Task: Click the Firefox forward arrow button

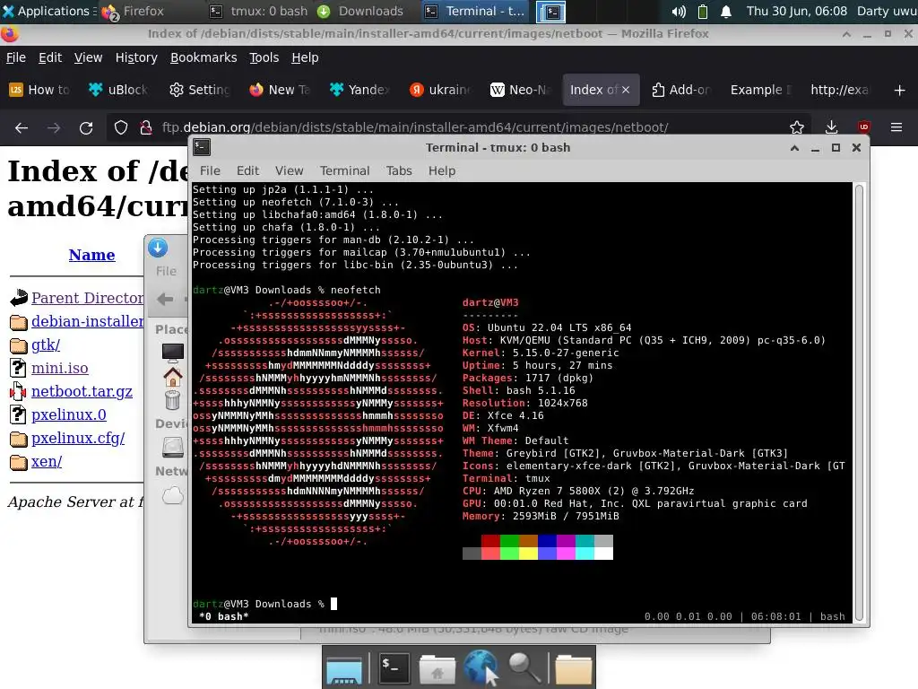Action: click(x=53, y=127)
